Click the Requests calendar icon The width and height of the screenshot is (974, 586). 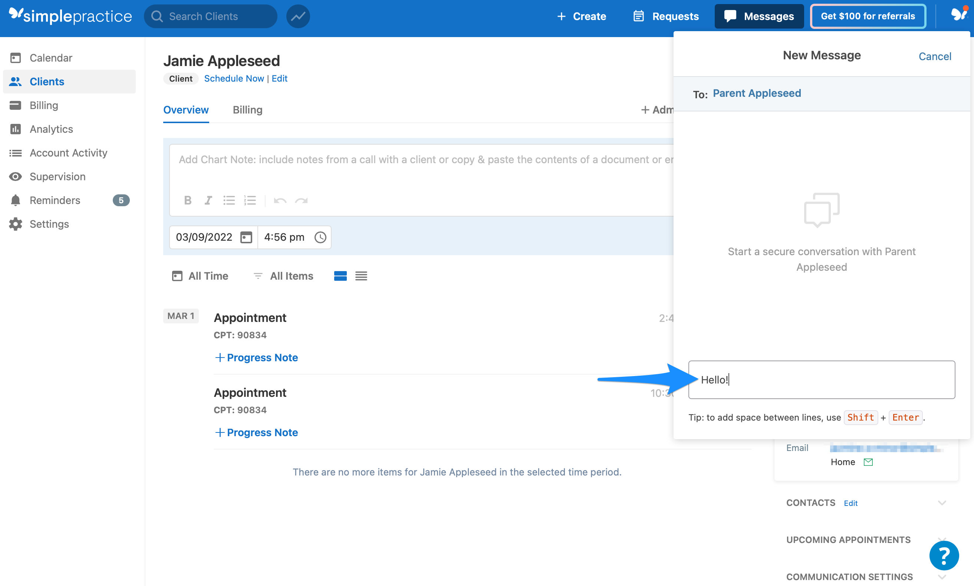tap(638, 16)
